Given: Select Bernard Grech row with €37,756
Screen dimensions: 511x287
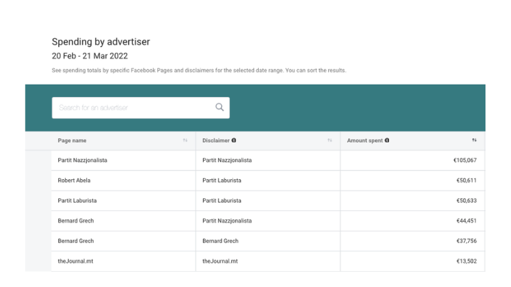Looking at the screenshot, I should click(x=76, y=241).
